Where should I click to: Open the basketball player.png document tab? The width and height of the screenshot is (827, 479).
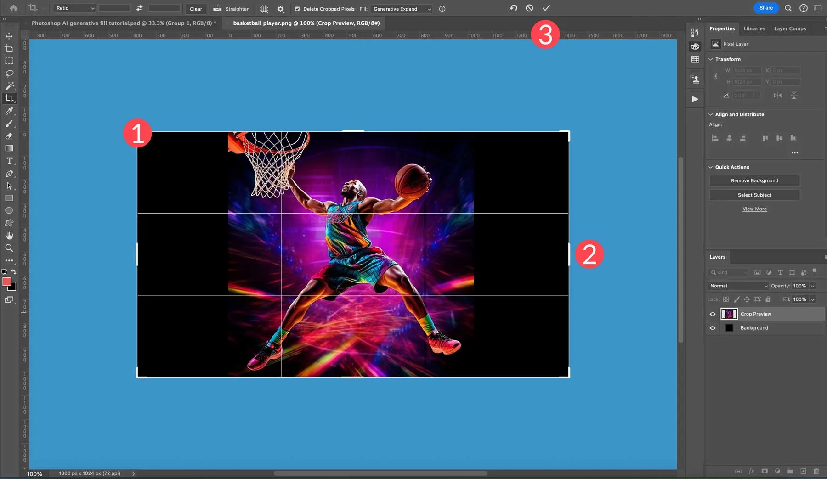306,23
